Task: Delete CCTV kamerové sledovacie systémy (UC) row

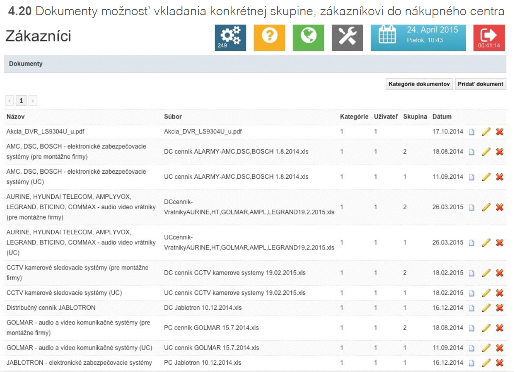Action: 500,293
